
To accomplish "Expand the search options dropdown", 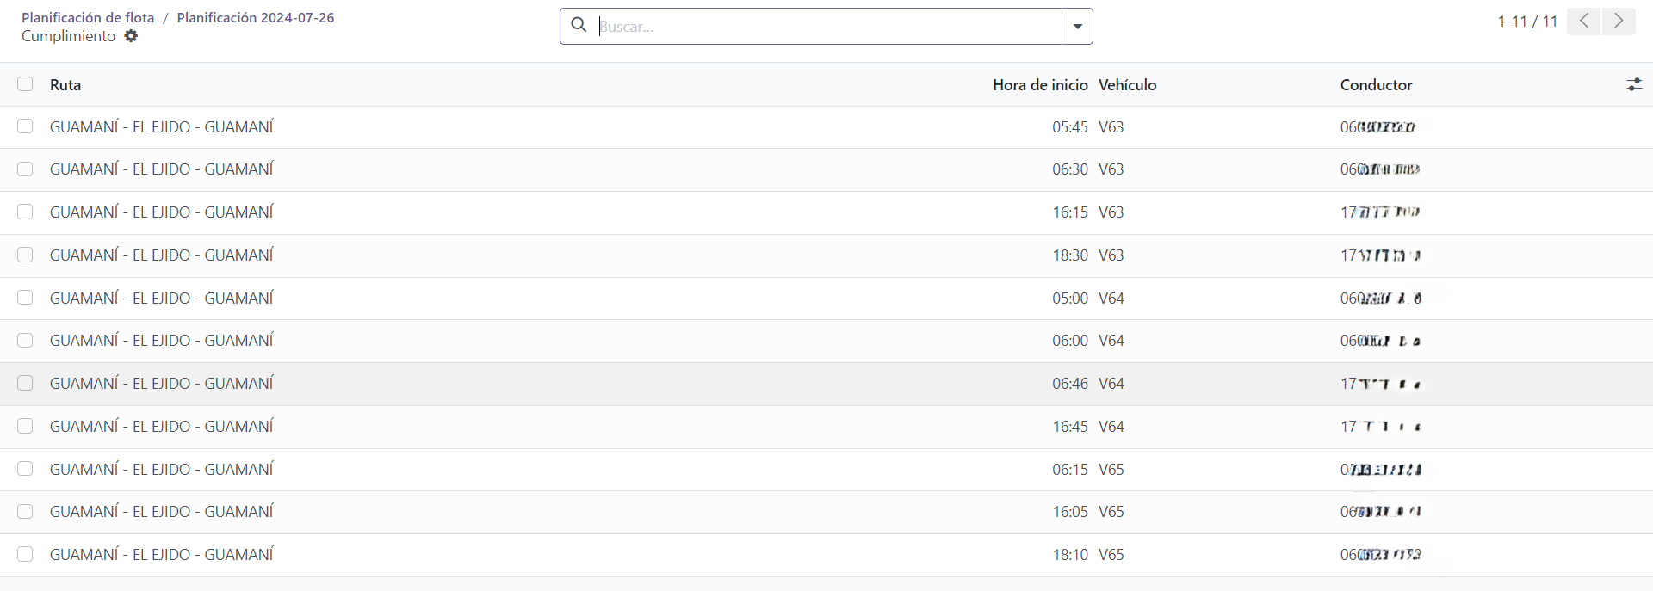I will (x=1077, y=27).
